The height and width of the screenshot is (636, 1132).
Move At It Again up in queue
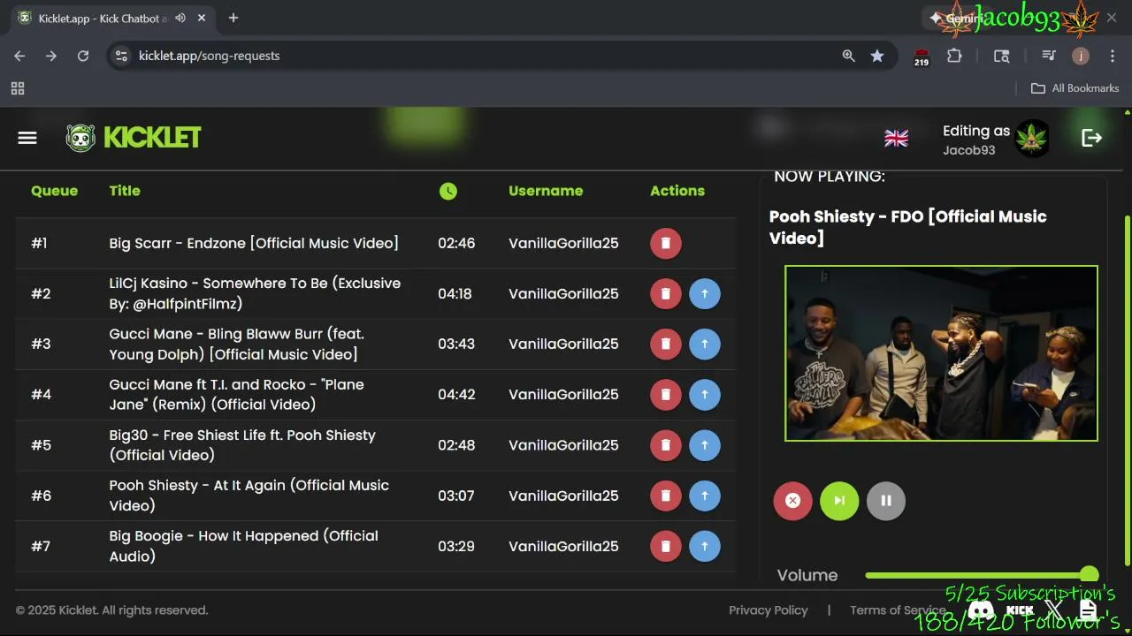click(x=705, y=496)
